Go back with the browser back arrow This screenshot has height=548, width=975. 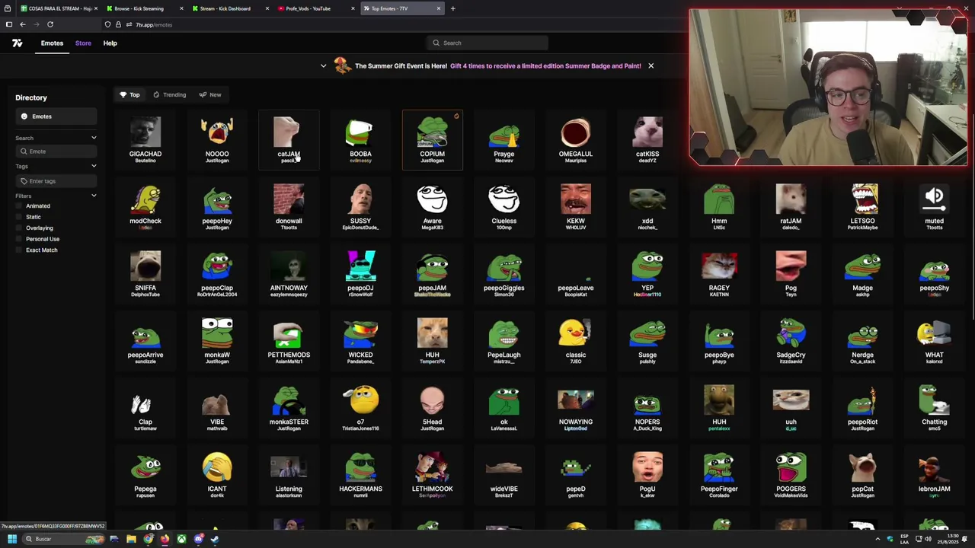[x=23, y=24]
